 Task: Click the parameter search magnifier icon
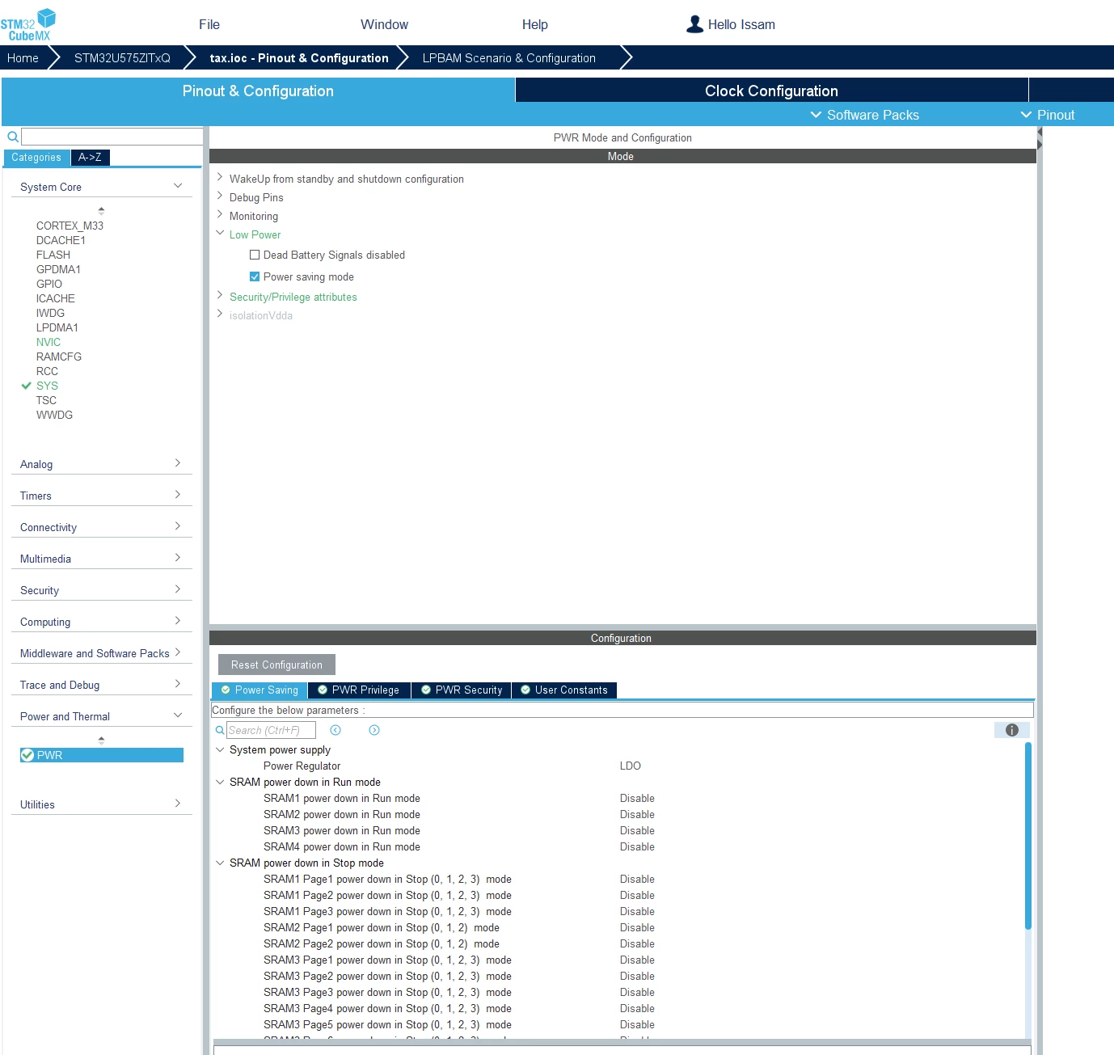pyautogui.click(x=220, y=730)
